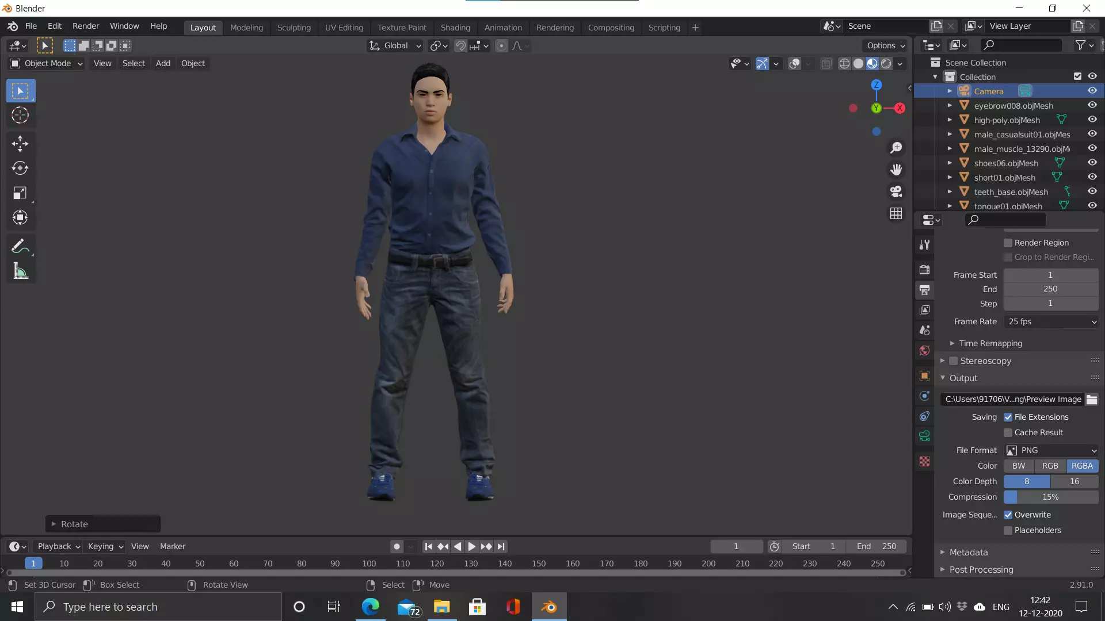Viewport: 1105px width, 621px height.
Task: Open the File Format PNG dropdown
Action: (1051, 450)
